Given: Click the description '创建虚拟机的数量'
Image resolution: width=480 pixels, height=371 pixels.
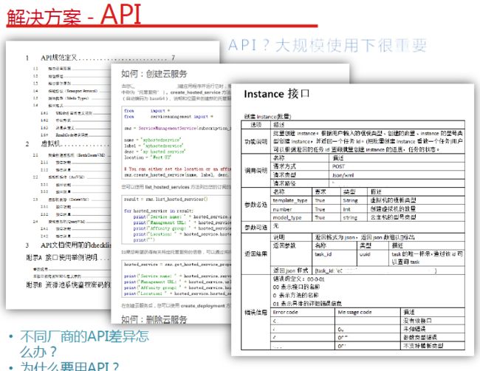Looking at the screenshot, I should click(x=393, y=208).
